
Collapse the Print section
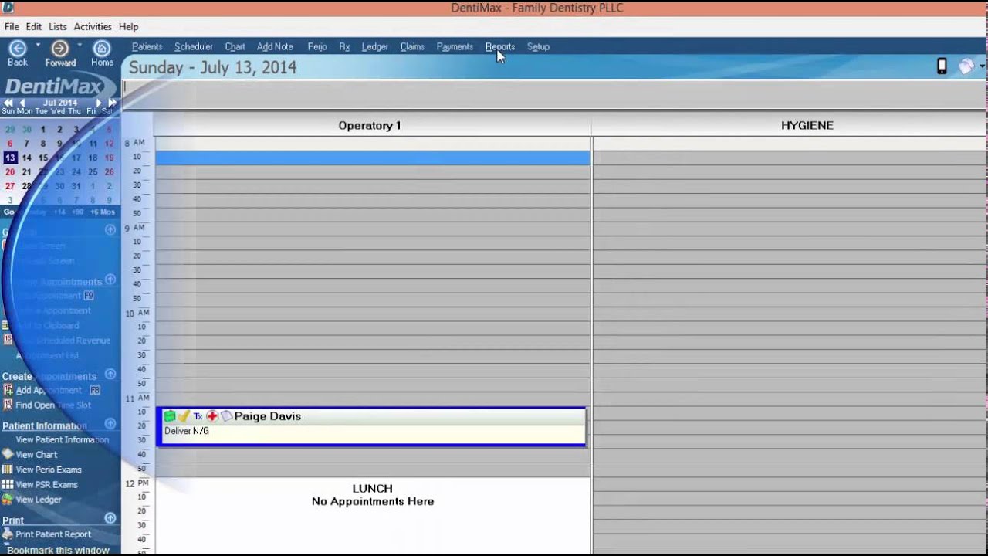coord(110,519)
